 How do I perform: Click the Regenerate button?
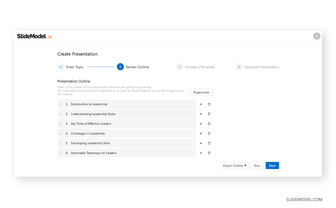point(201,92)
